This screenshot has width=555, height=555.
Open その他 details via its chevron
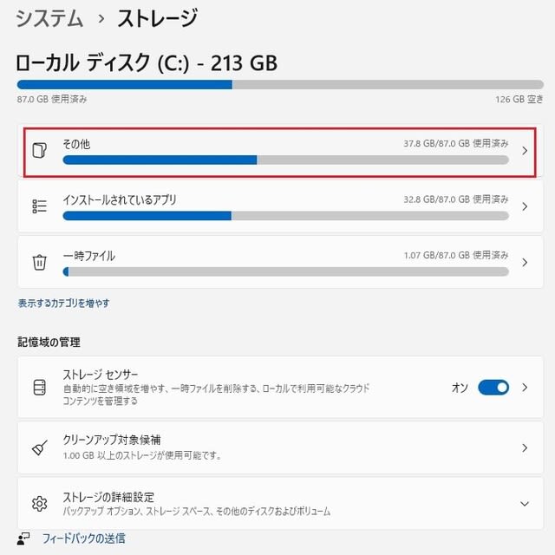(525, 151)
